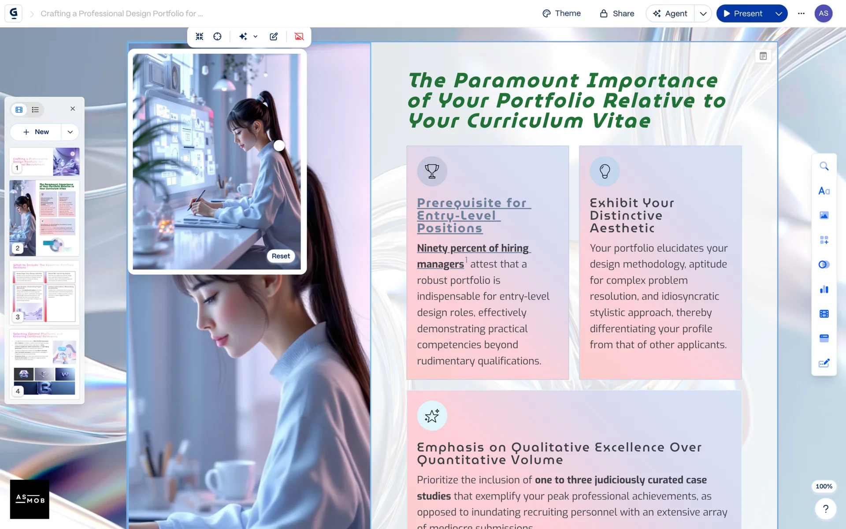Click the fit image icon
This screenshot has width=846, height=529.
click(200, 37)
